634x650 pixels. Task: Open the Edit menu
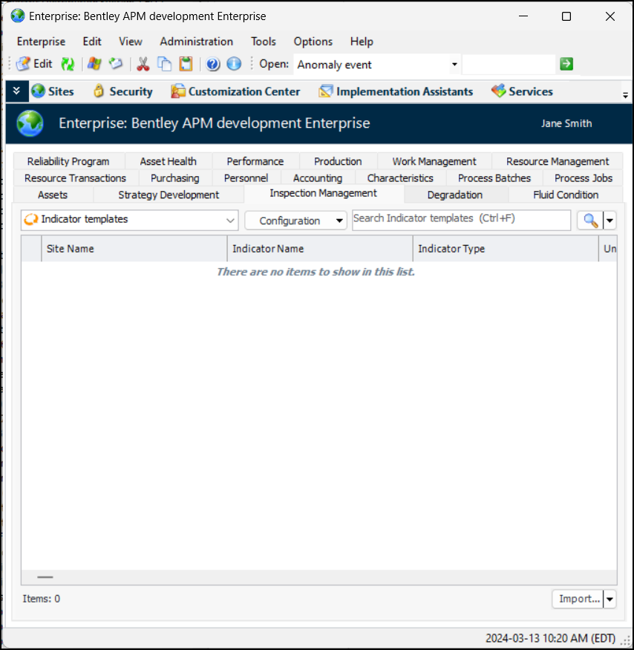click(92, 42)
